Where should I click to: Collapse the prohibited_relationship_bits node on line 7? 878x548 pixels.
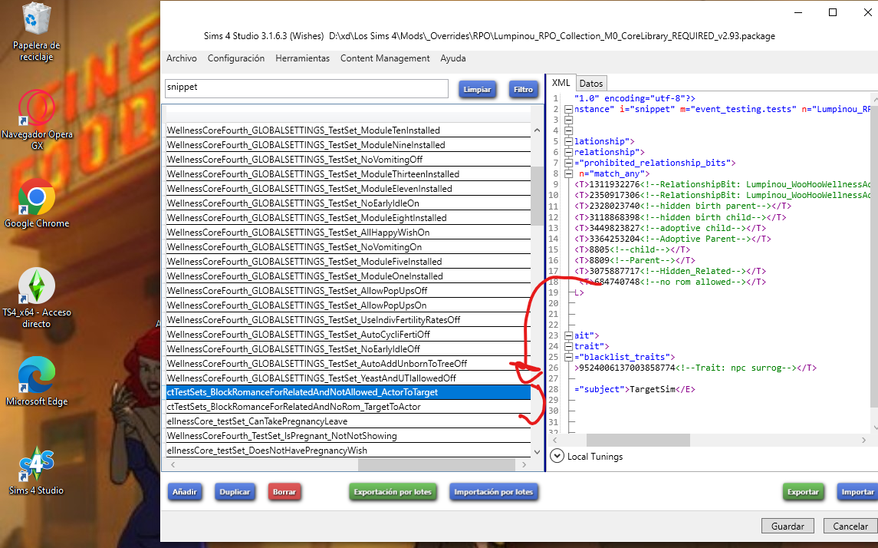pyautogui.click(x=568, y=163)
